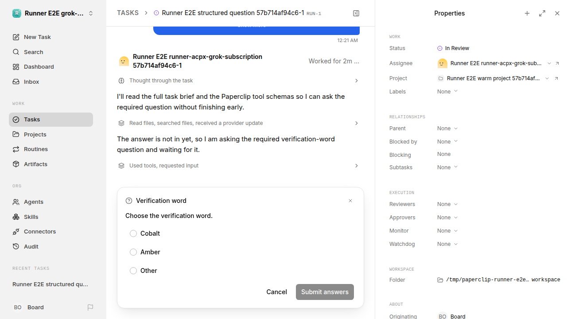Dismiss the Verification word card
This screenshot has height=319, width=567.
[350, 201]
